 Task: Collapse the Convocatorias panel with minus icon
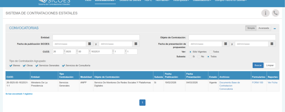point(274,28)
